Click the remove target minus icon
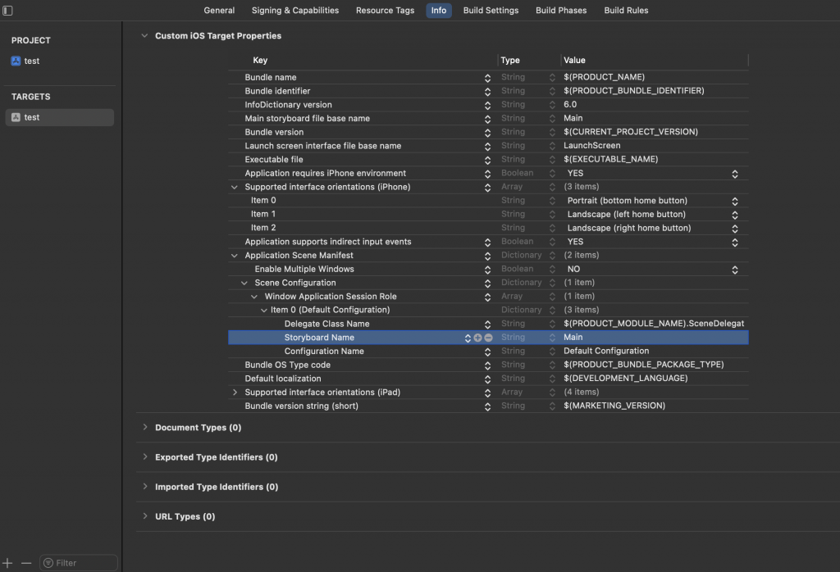Screen dimensions: 840x572 coord(26,563)
